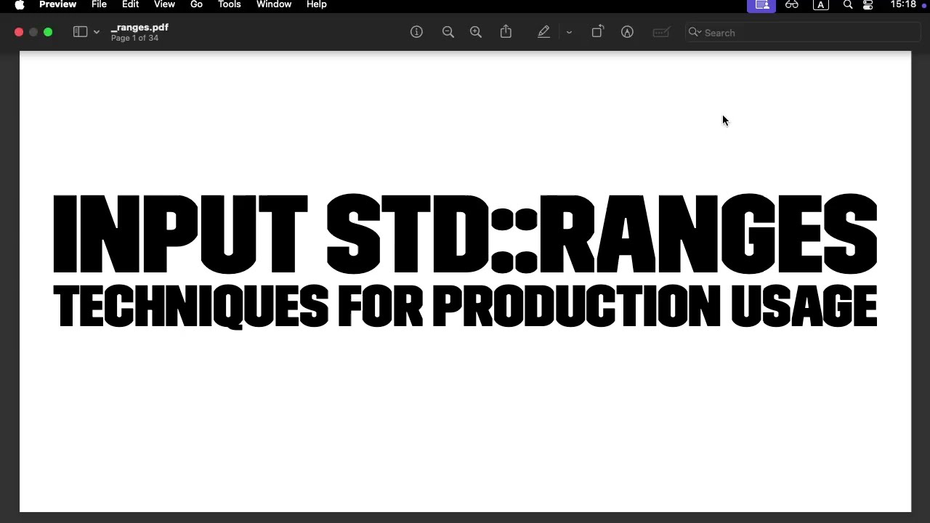Viewport: 930px width, 523px height.
Task: Open the Tools menu
Action: point(230,4)
